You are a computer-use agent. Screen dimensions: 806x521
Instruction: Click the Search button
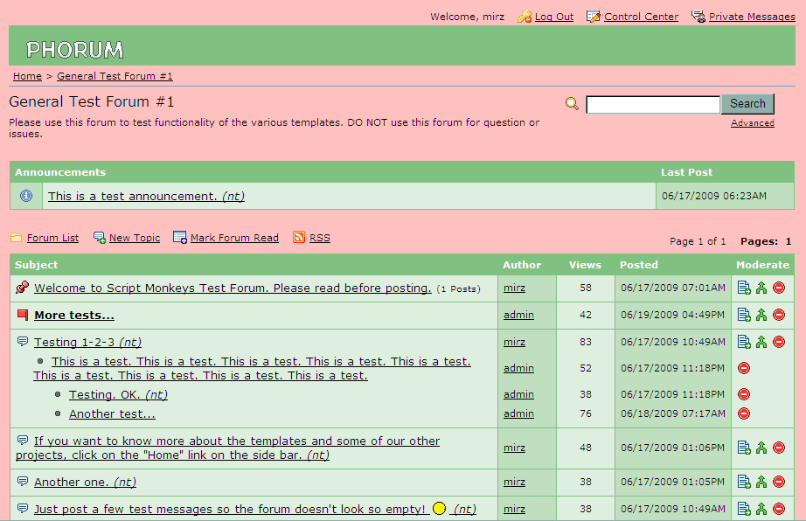point(747,104)
